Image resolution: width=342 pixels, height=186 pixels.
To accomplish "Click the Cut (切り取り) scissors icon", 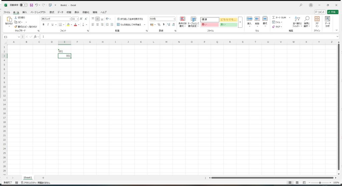I will coord(16,17).
